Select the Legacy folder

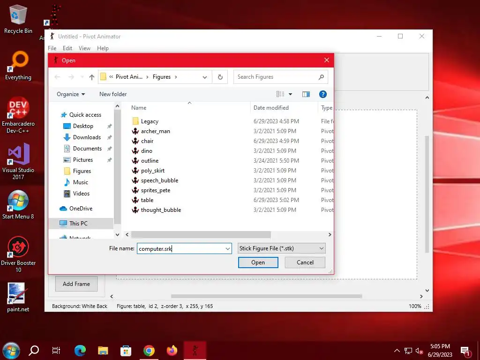pos(150,121)
